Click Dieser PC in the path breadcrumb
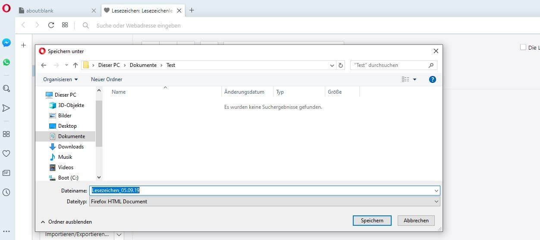 pos(109,65)
